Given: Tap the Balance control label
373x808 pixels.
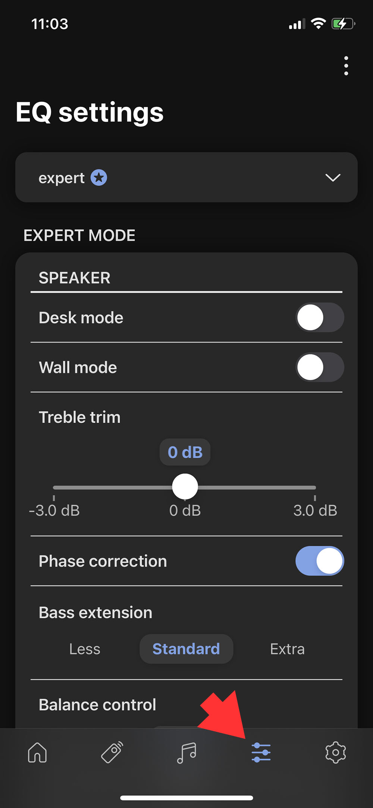Looking at the screenshot, I should [x=97, y=705].
